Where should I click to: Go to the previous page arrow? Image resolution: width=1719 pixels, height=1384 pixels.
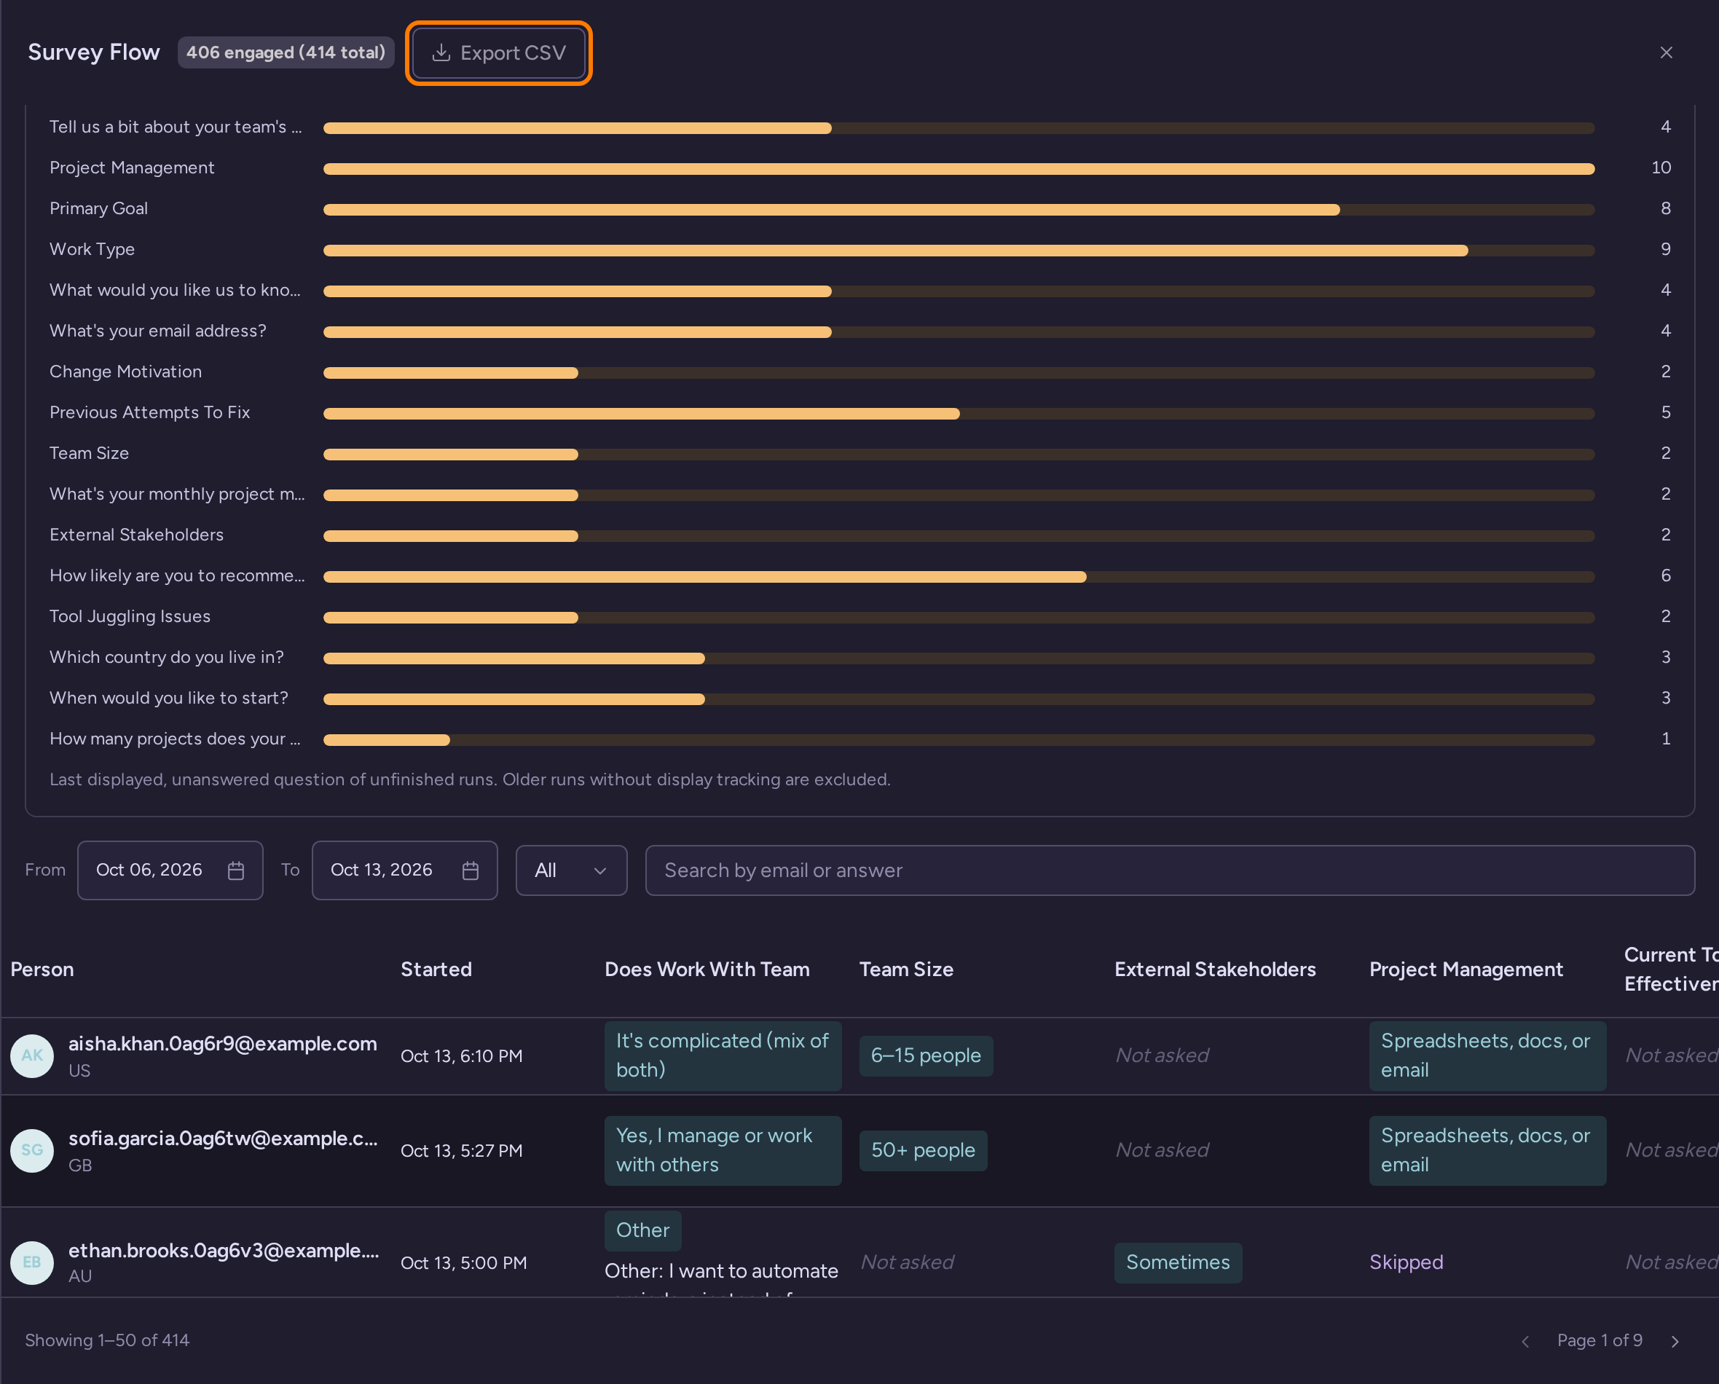[1525, 1341]
